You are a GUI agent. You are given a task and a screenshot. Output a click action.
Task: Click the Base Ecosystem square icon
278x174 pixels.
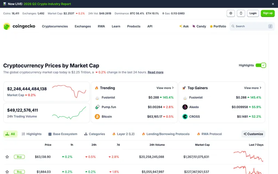click(x=50, y=134)
